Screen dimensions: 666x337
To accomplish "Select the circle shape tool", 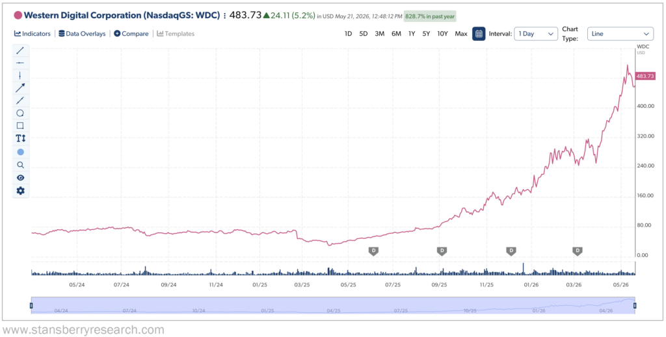I will 20,113.
